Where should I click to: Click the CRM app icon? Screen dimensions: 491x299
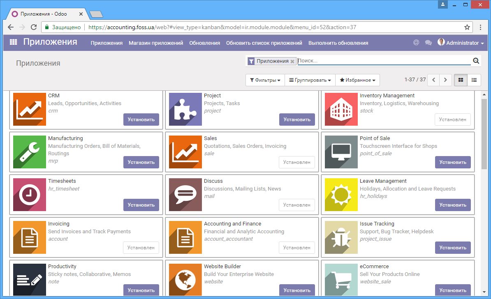30,109
